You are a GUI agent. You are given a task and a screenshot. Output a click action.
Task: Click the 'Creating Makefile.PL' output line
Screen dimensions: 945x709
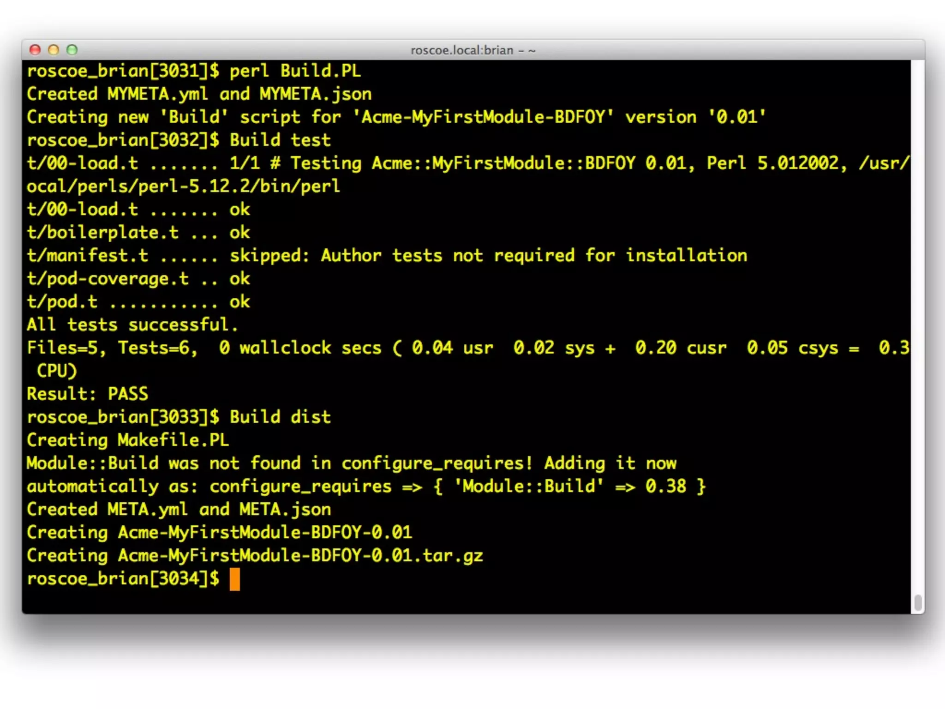(128, 440)
